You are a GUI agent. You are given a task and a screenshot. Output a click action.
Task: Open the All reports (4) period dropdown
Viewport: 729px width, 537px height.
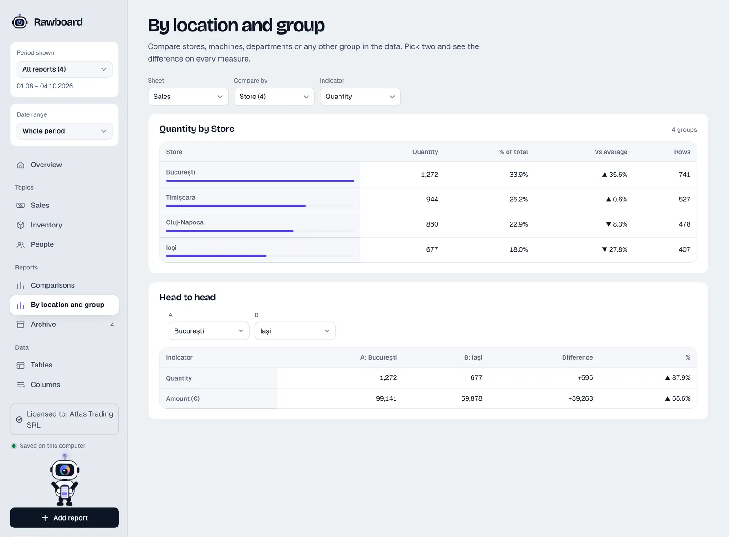click(64, 69)
